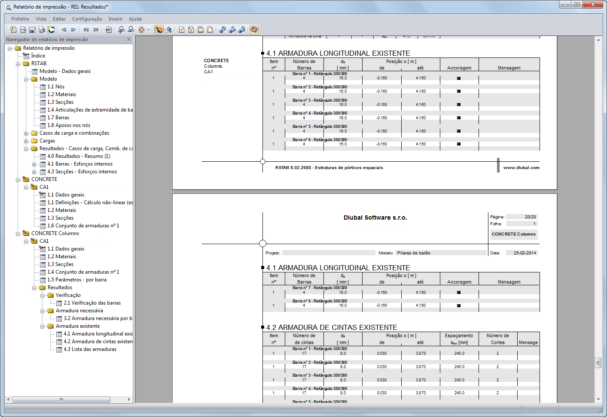This screenshot has height=417, width=607.
Task: Select 1.7 Barras tree item
Action: click(x=58, y=118)
